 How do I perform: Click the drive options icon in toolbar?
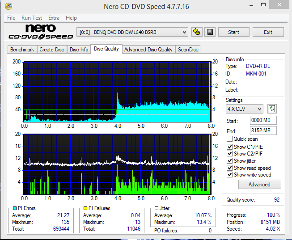(x=196, y=32)
